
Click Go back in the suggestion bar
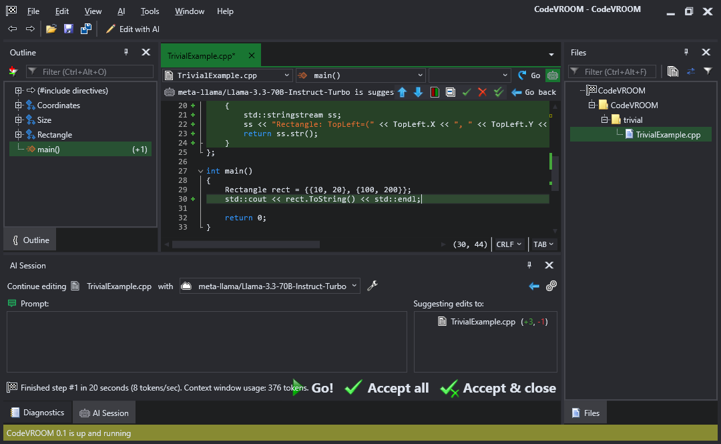pyautogui.click(x=534, y=93)
